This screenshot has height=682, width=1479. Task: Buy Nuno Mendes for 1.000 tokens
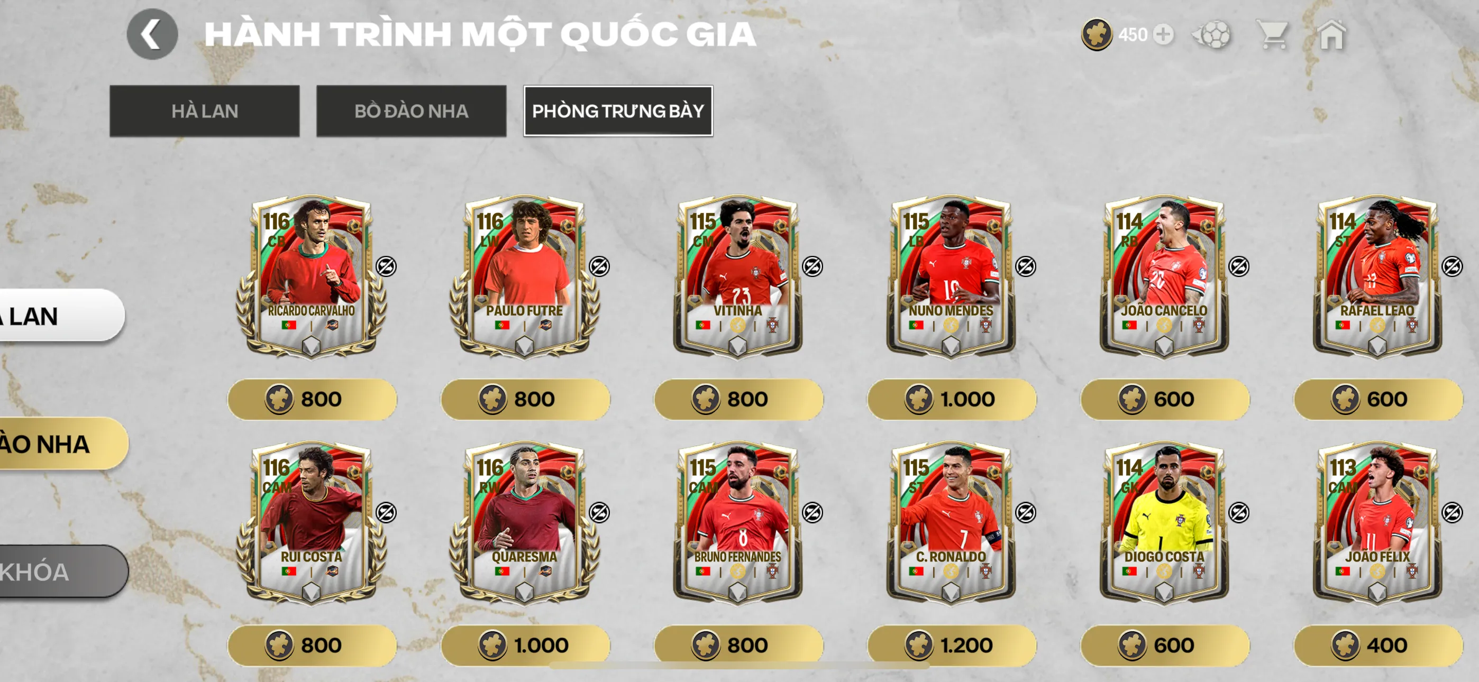(952, 399)
